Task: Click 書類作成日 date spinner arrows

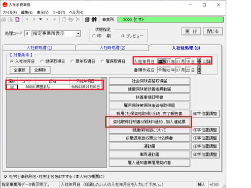Action: [199, 70]
